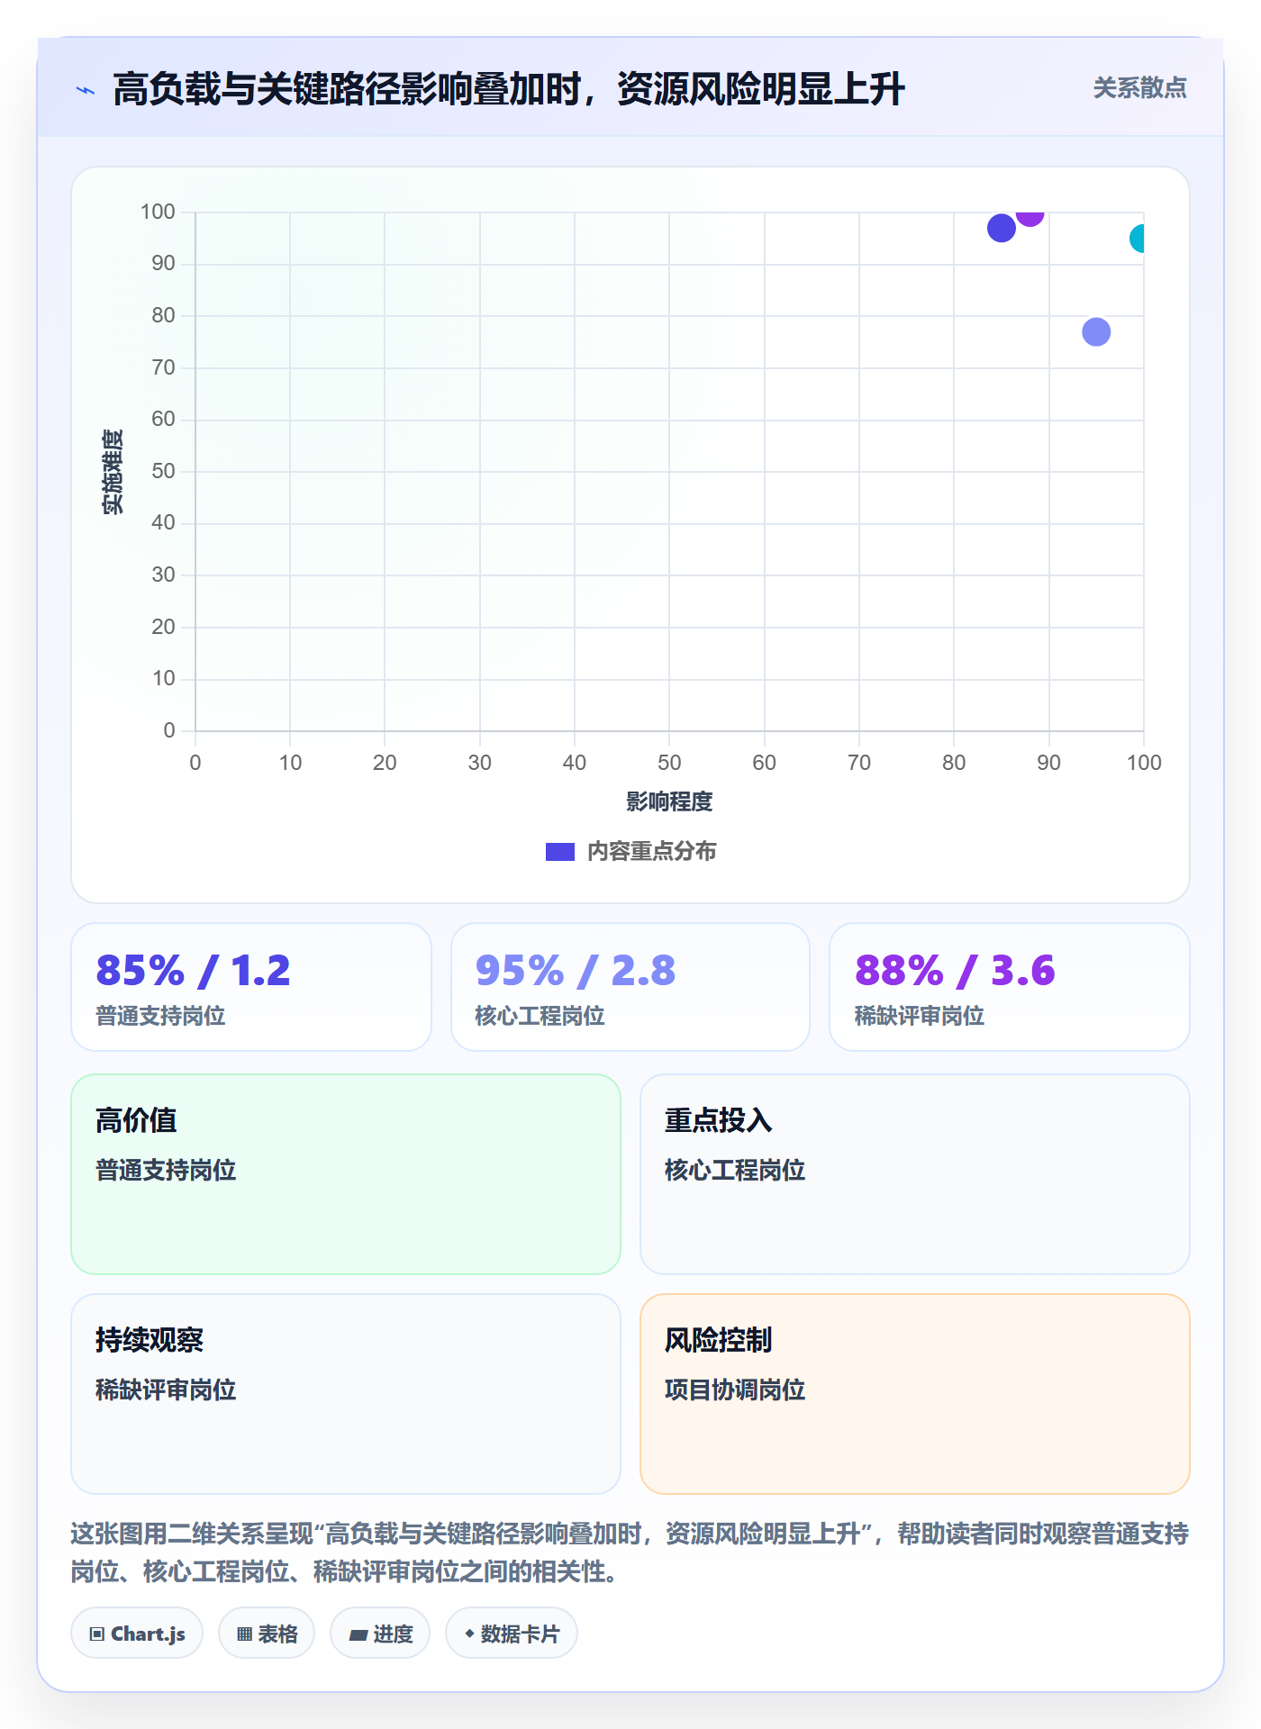
Task: Click 核心工程岗位 under the 95% stat
Action: tap(540, 1016)
